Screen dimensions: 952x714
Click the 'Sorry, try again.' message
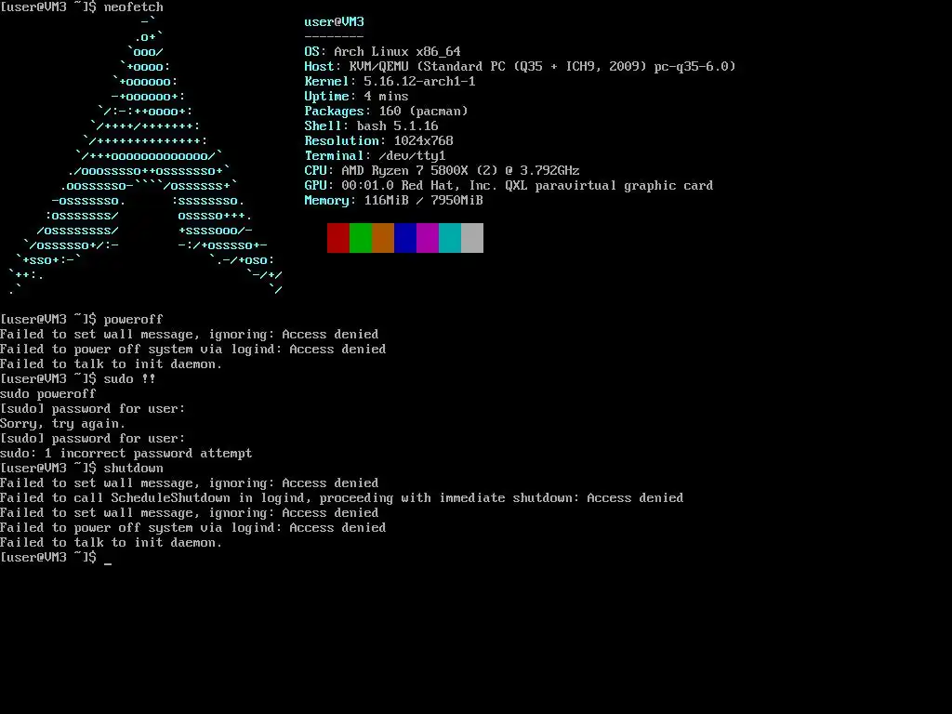(63, 424)
